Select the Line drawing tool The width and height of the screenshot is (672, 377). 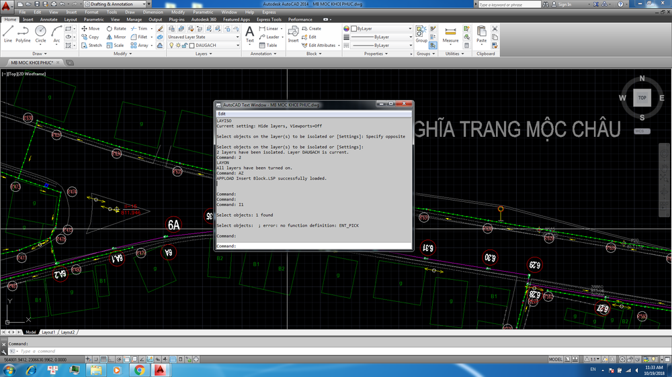point(8,33)
